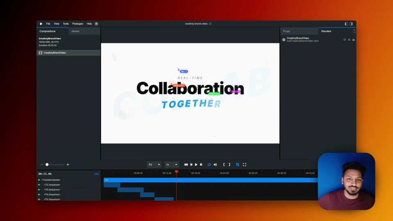393x221 pixels.
Task: Hide the TransitionSeries track
Action: (39, 180)
